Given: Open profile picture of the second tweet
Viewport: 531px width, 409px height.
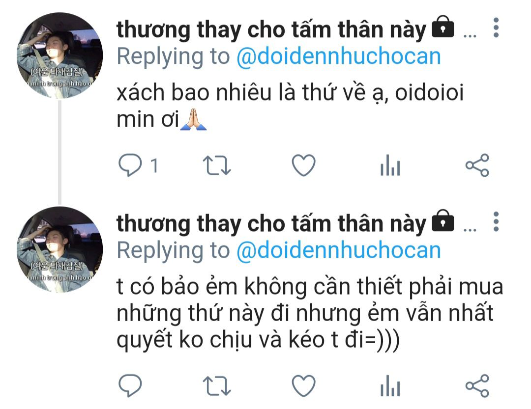Looking at the screenshot, I should point(59,249).
